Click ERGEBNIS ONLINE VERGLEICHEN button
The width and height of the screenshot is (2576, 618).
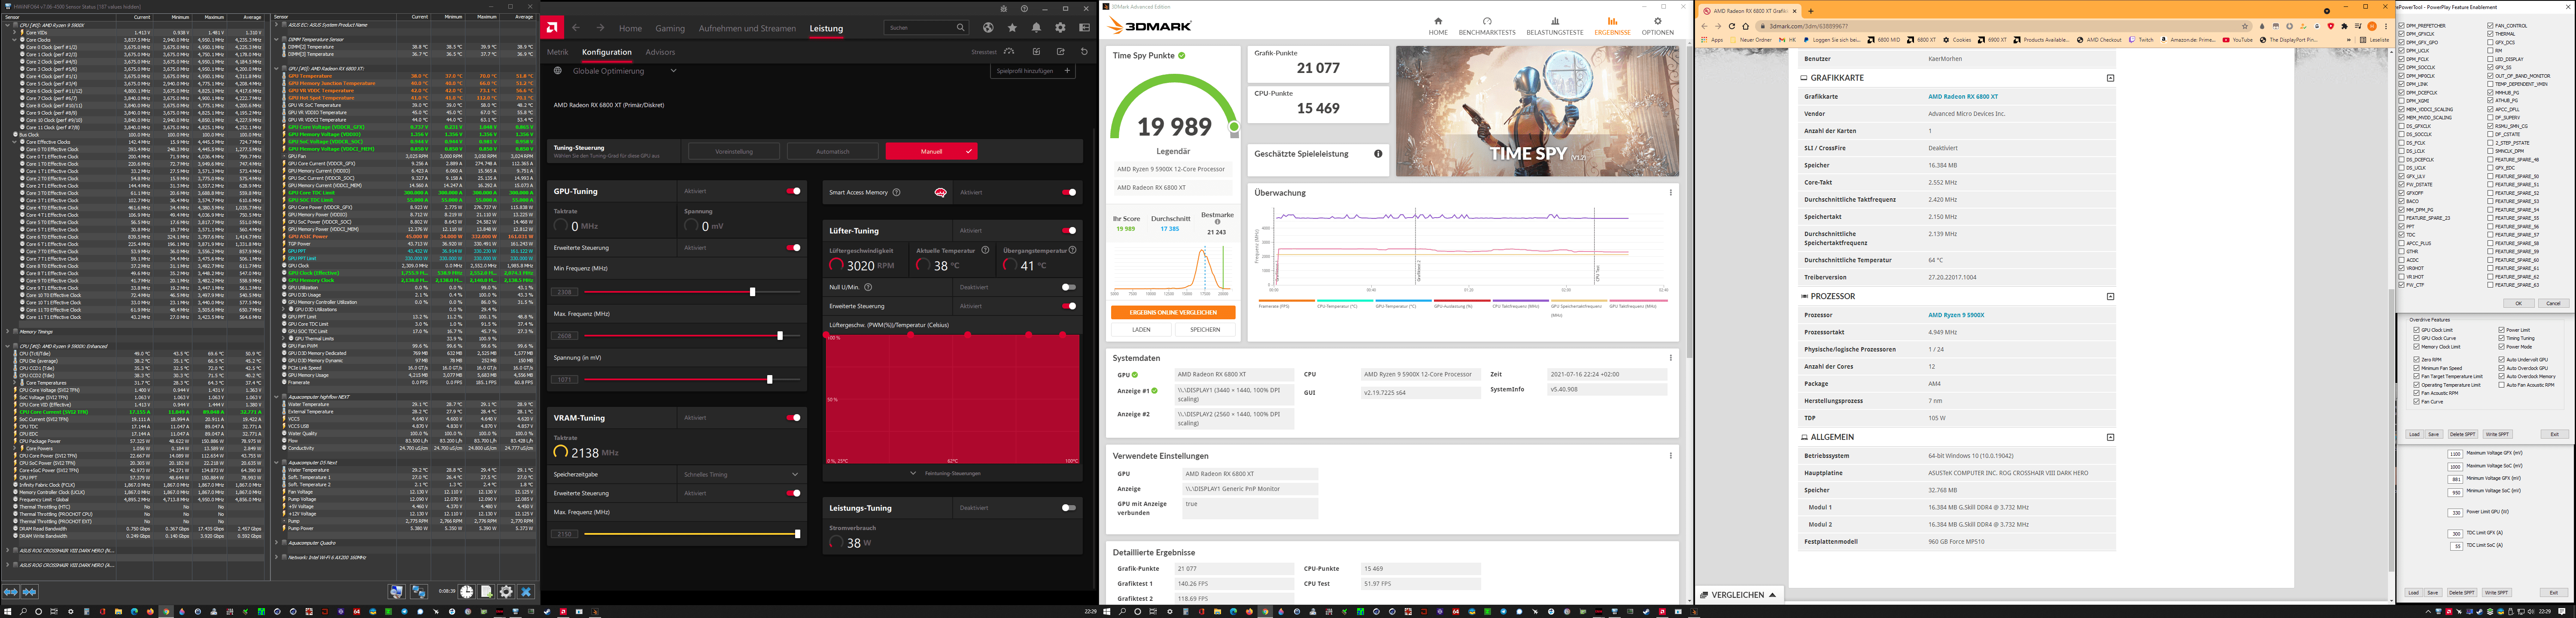pos(1173,312)
